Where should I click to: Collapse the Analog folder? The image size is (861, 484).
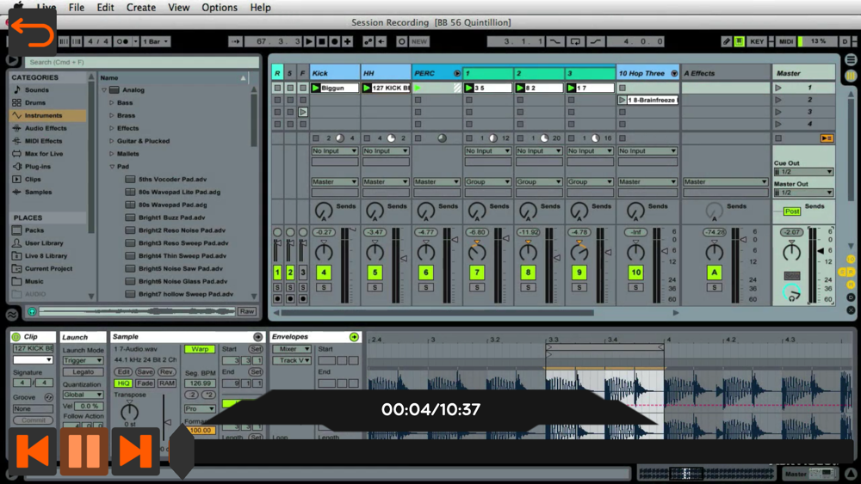click(104, 90)
